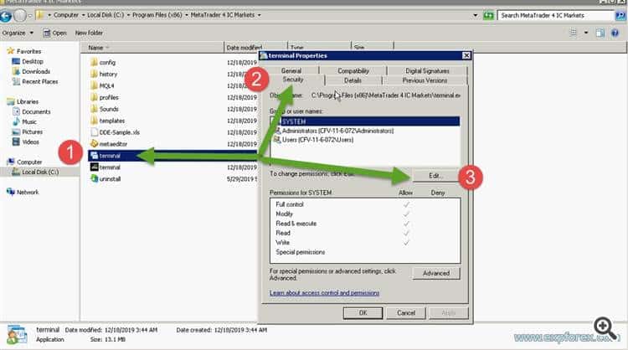Select Local Disk (C:) in navigation pane
Viewport: 628px width, 350px height.
pos(39,172)
